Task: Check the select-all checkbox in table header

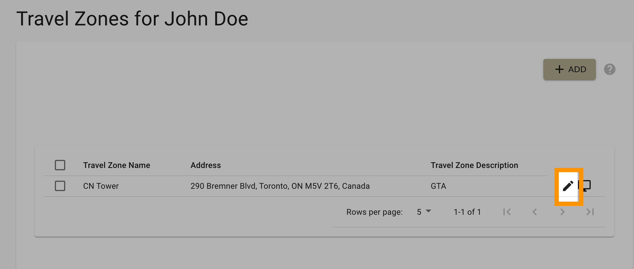Action: [x=60, y=165]
